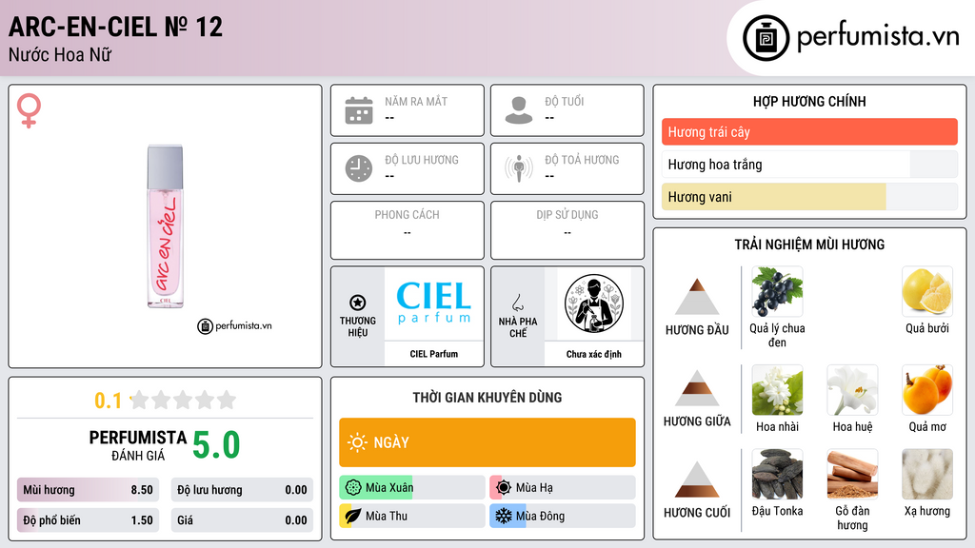The height and width of the screenshot is (548, 975).
Task: Select the Hoa nhài note image
Action: coord(777,390)
